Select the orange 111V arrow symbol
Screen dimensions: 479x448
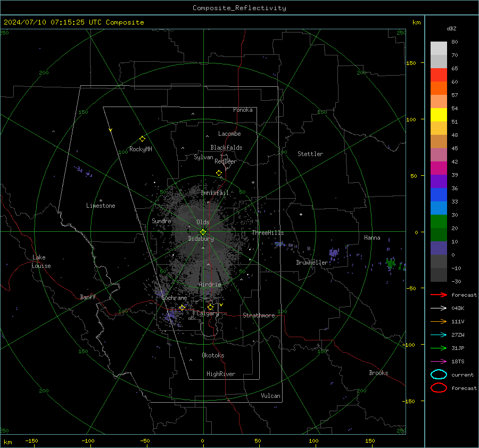tap(439, 321)
